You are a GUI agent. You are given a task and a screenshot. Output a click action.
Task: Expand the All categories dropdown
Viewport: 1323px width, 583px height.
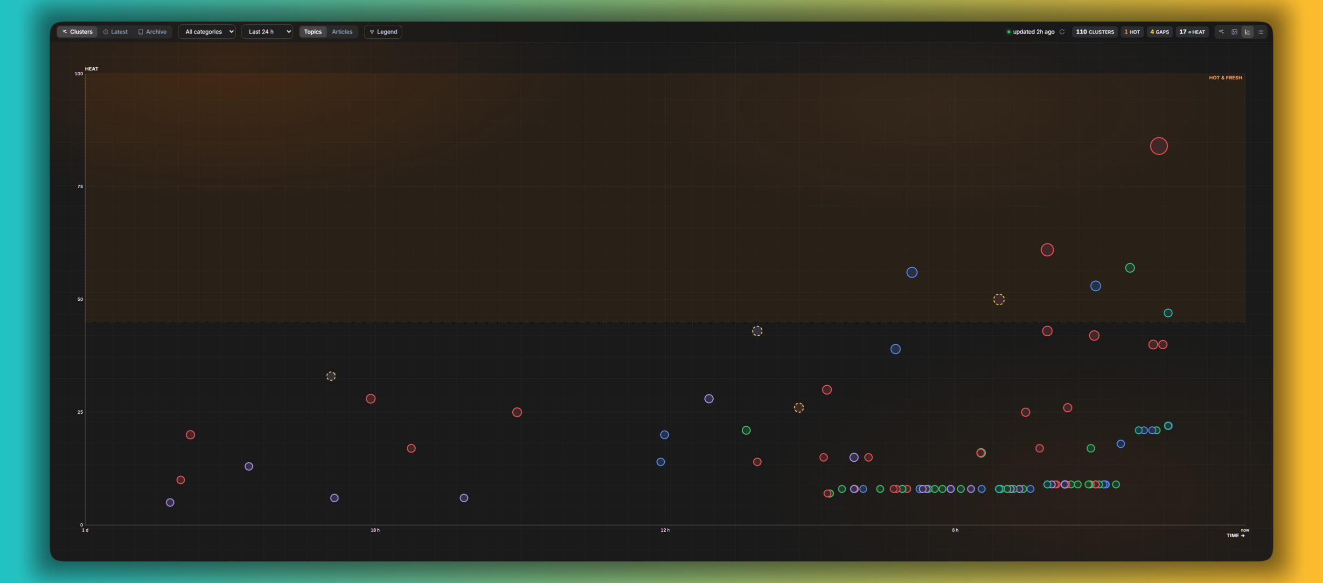(x=207, y=32)
